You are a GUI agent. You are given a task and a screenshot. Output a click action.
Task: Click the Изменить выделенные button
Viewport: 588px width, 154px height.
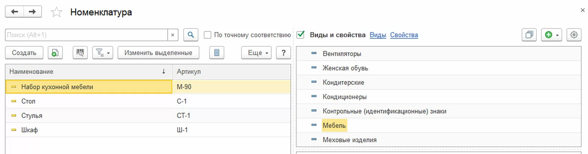click(158, 53)
